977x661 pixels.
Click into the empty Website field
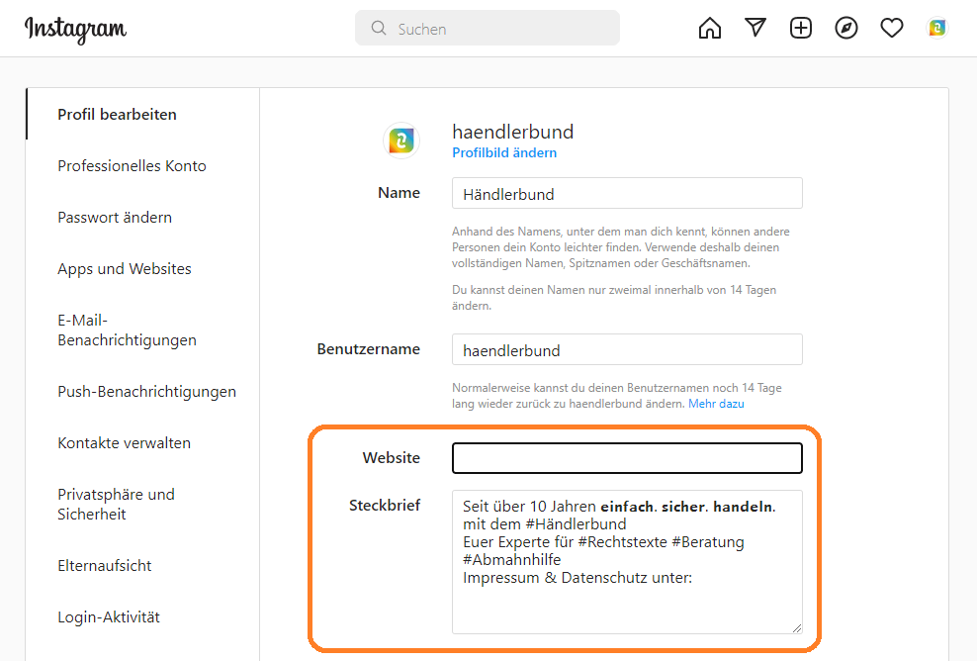(627, 458)
